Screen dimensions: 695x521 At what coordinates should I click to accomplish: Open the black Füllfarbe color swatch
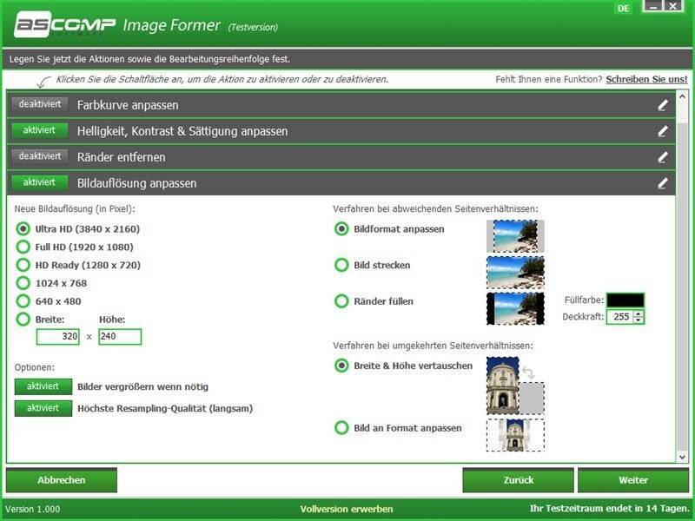pos(625,300)
